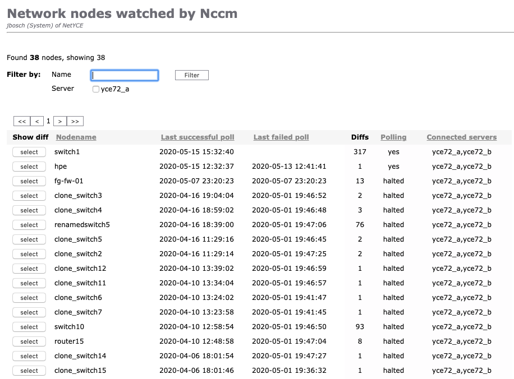Image resolution: width=514 pixels, height=379 pixels.
Task: Select diff for renamedswitch5 node
Action: coord(29,225)
